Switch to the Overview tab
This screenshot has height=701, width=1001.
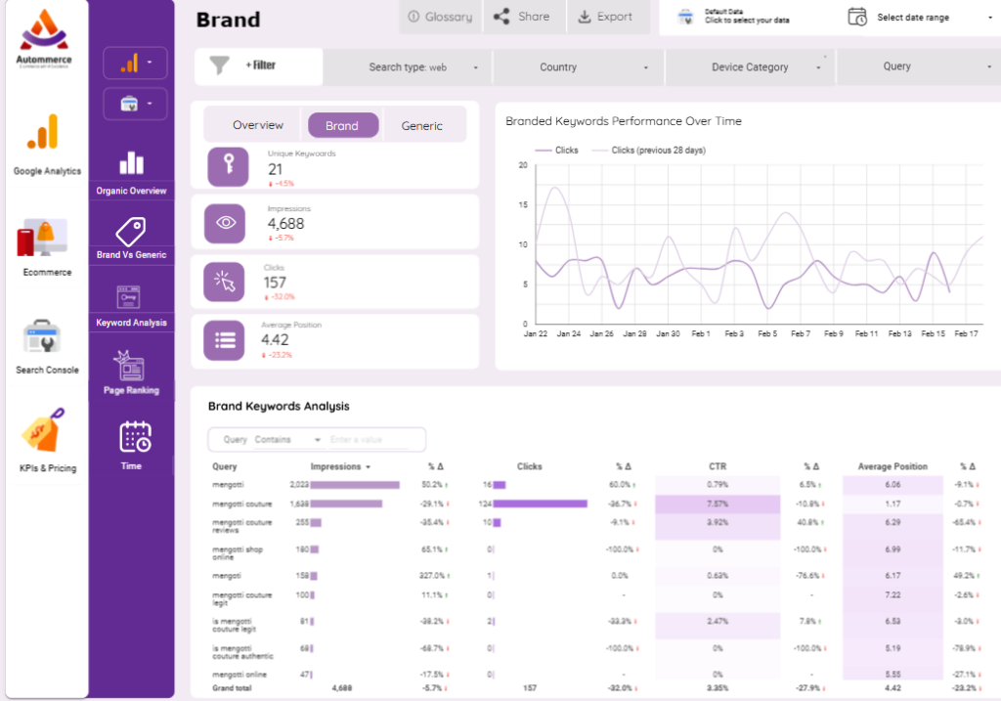point(258,125)
